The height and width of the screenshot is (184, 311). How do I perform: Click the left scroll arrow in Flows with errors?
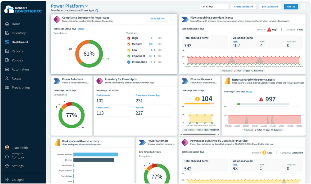(181, 134)
